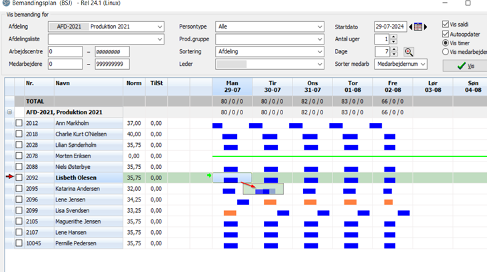Uncheck the Vis saldi checkbox
The image size is (487, 272).
[446, 25]
